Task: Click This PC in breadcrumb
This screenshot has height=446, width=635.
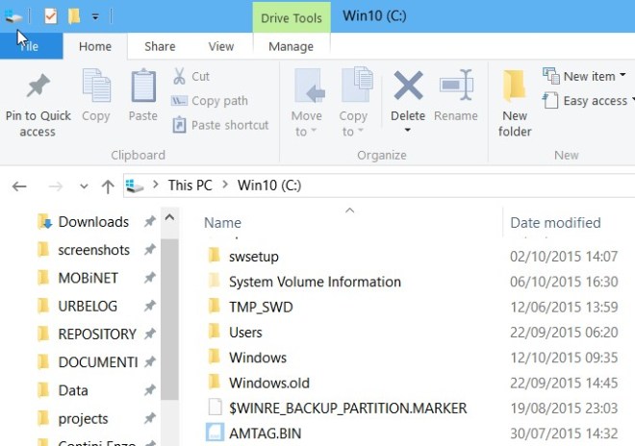Action: point(190,186)
